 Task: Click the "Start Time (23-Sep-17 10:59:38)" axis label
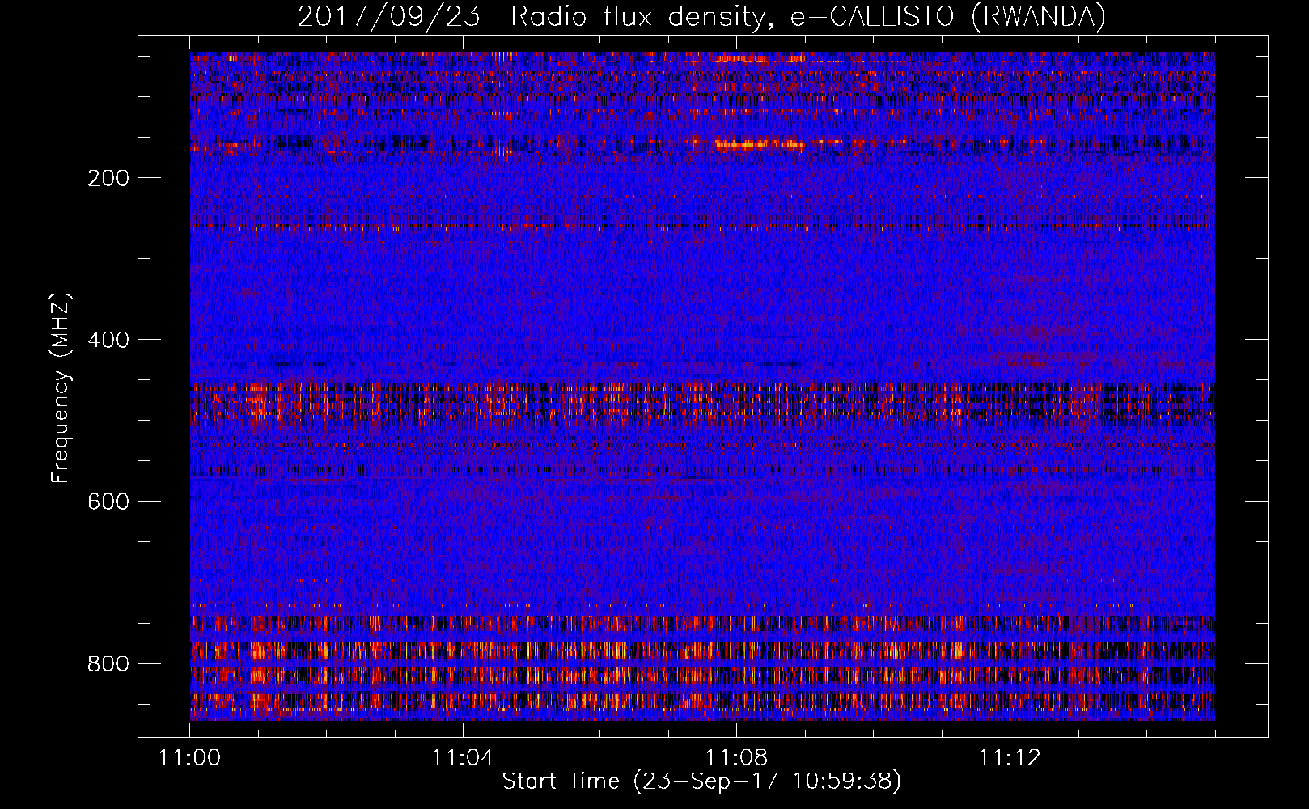701,781
